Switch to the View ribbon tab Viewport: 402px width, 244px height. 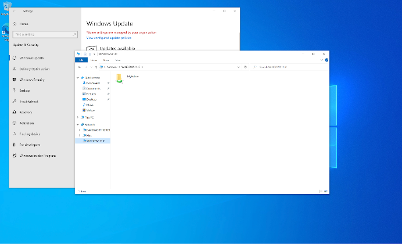(x=117, y=60)
